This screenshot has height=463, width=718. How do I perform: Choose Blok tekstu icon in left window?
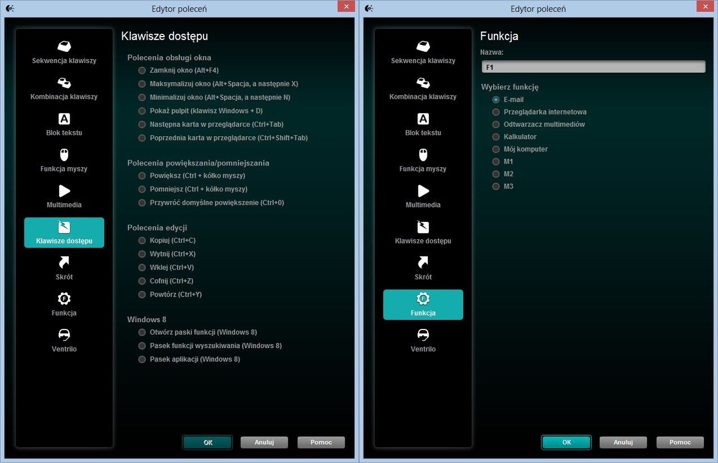coord(64,119)
